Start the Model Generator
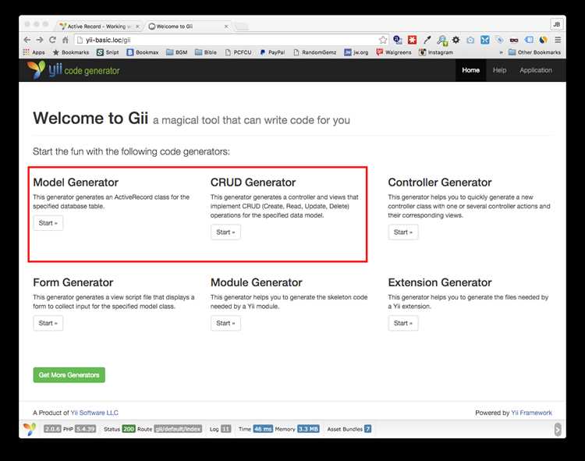 click(48, 223)
